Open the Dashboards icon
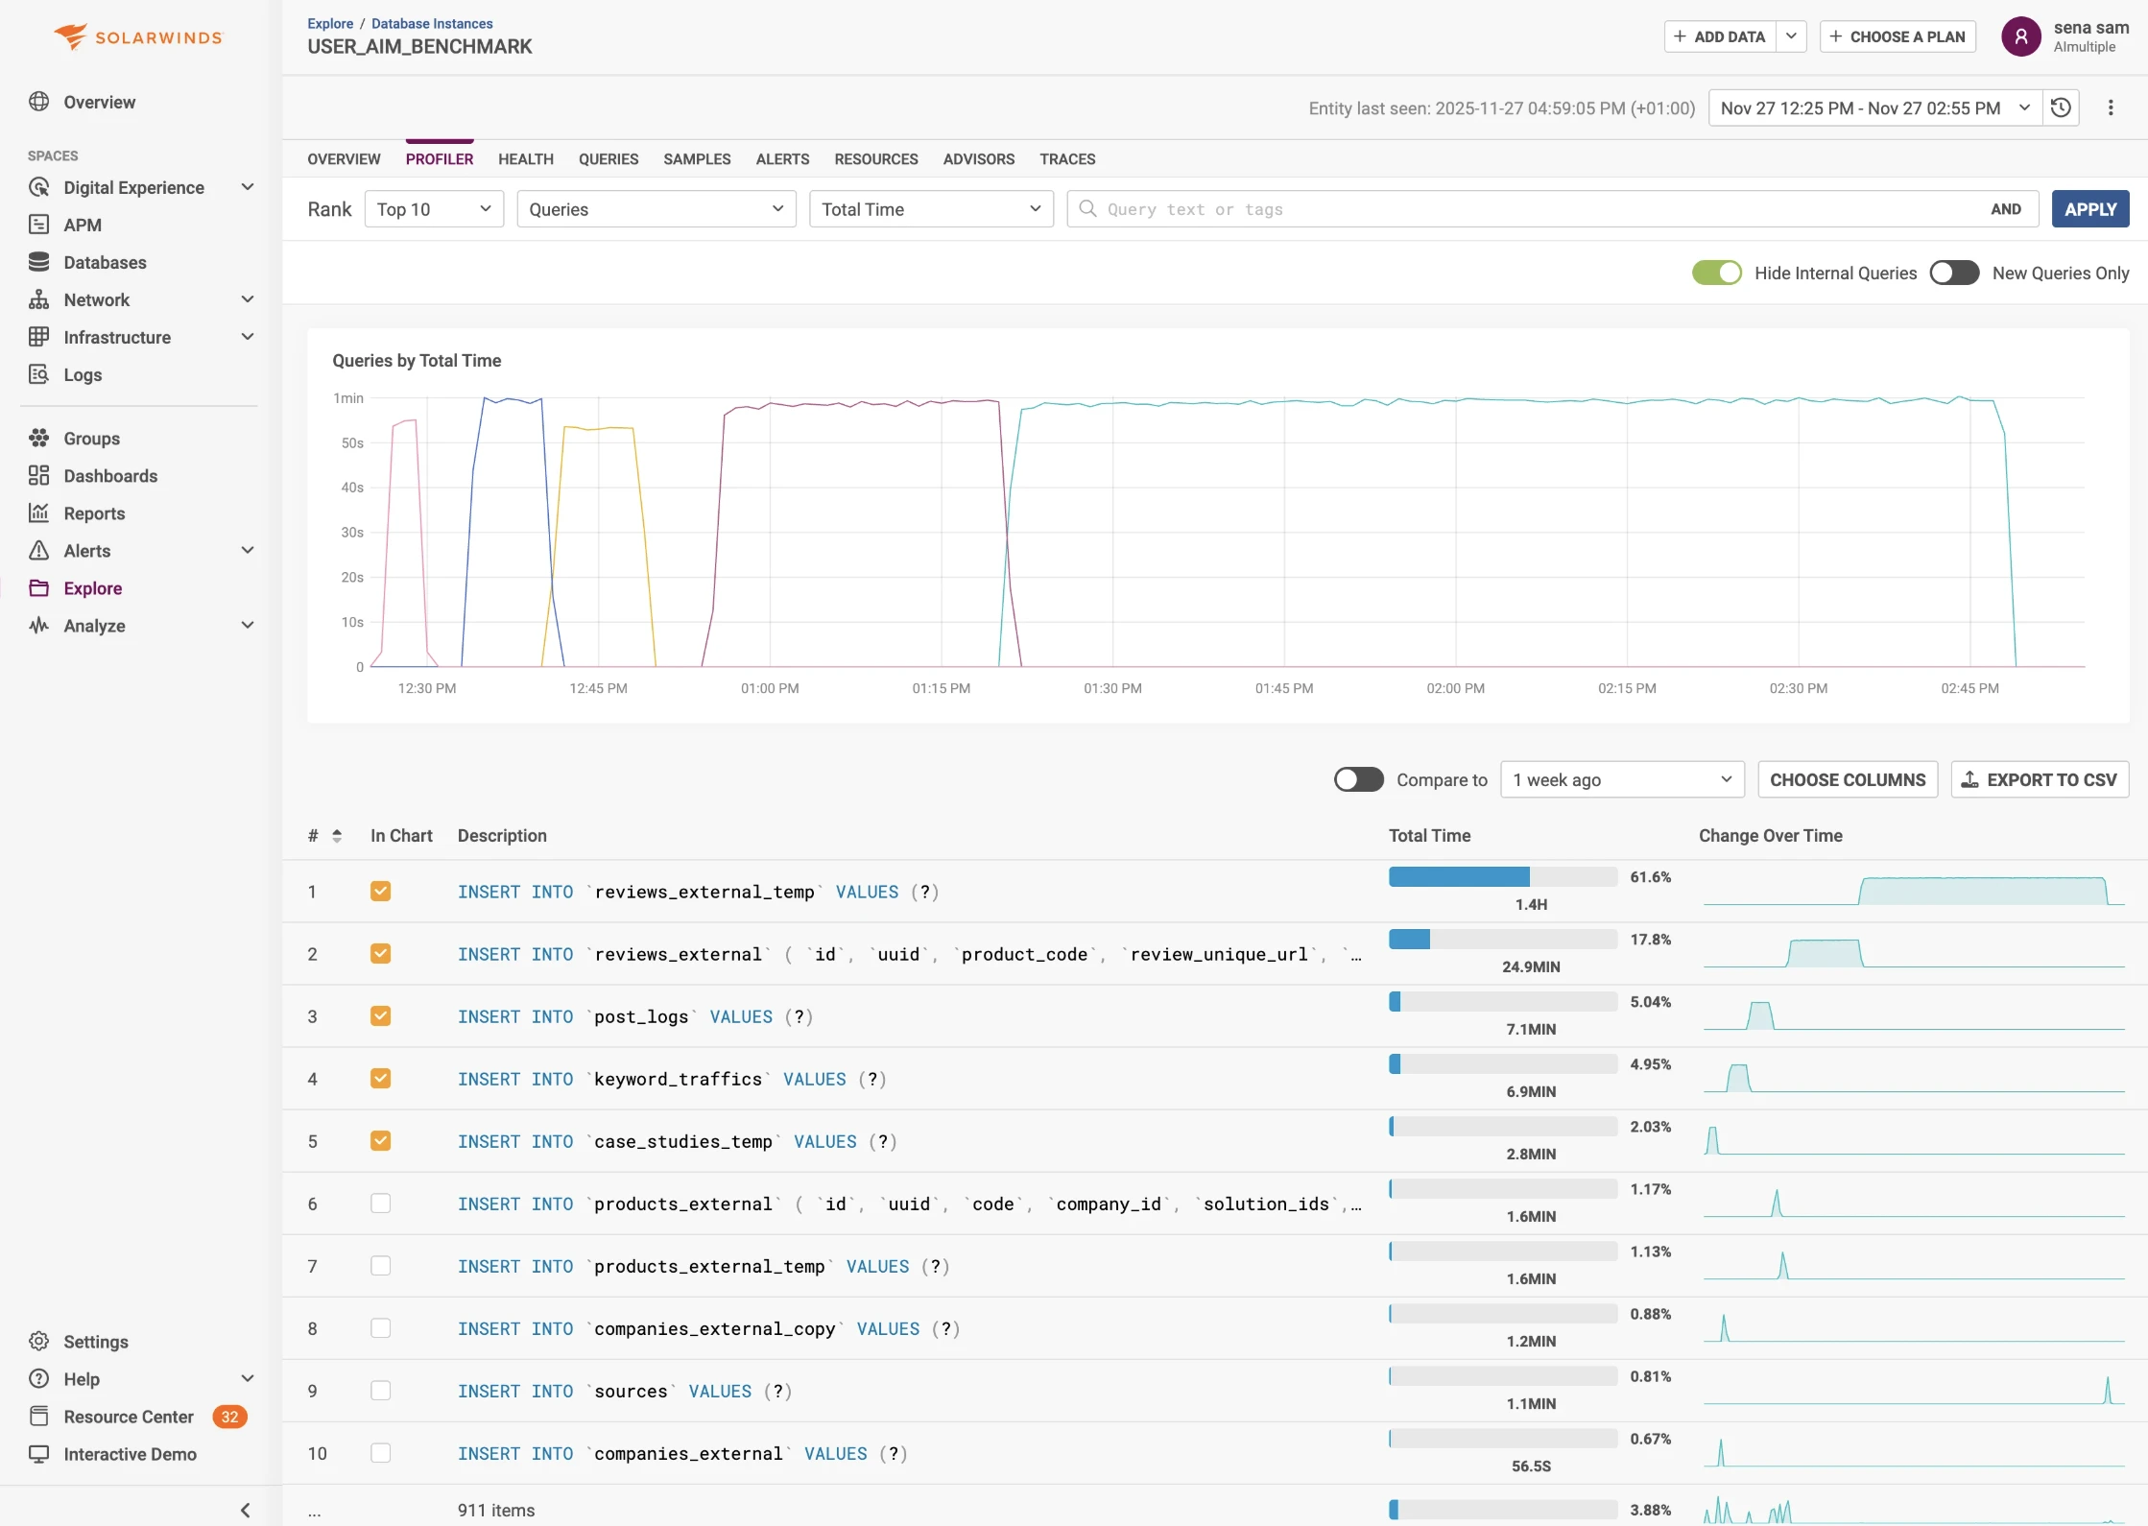Viewport: 2148px width, 1526px height. pyautogui.click(x=38, y=475)
